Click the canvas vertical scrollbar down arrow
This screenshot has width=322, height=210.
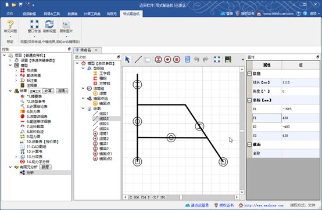[242, 192]
